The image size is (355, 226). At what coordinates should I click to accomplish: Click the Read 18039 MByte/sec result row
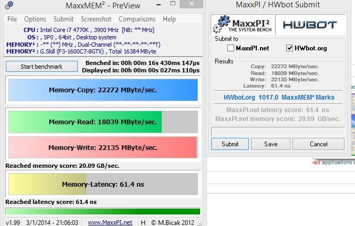[285, 73]
